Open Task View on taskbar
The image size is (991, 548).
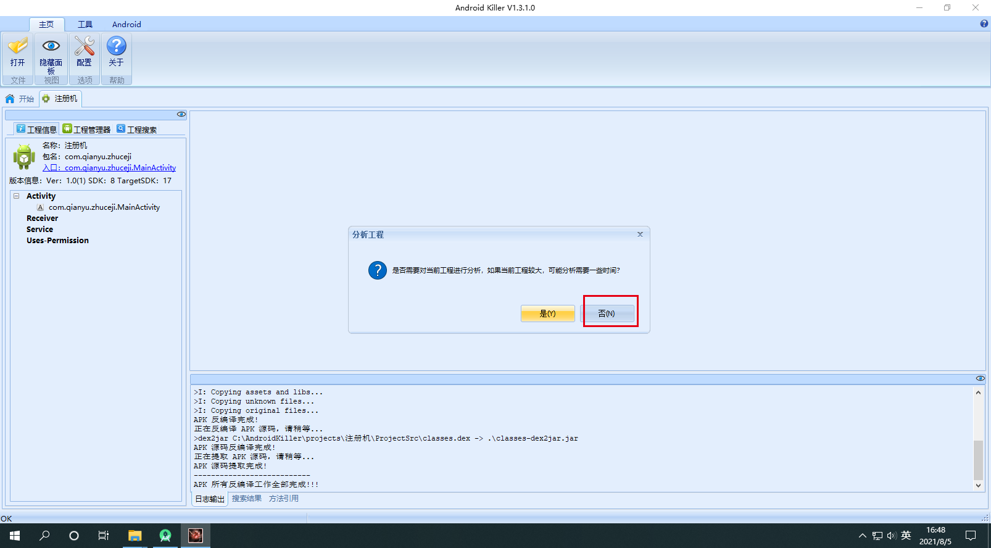104,536
